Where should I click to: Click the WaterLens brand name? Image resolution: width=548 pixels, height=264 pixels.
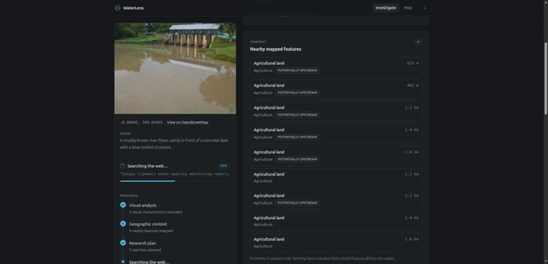click(133, 8)
